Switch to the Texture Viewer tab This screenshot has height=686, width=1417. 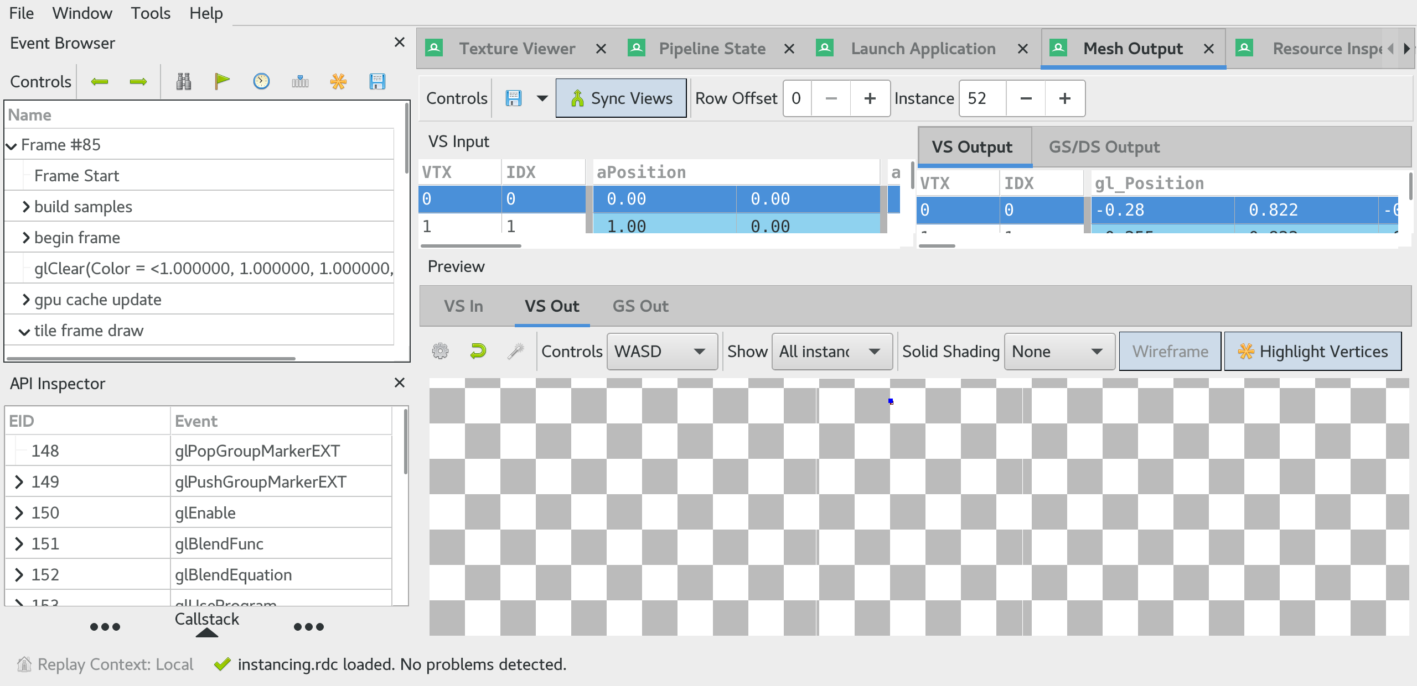pyautogui.click(x=517, y=48)
